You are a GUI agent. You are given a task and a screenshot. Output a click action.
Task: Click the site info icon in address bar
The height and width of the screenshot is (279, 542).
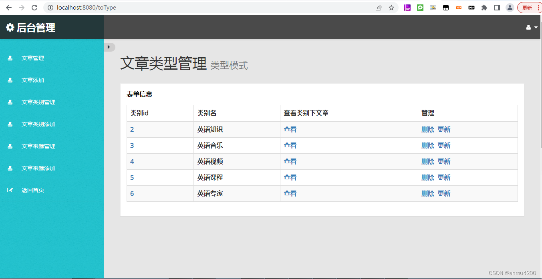coord(50,8)
